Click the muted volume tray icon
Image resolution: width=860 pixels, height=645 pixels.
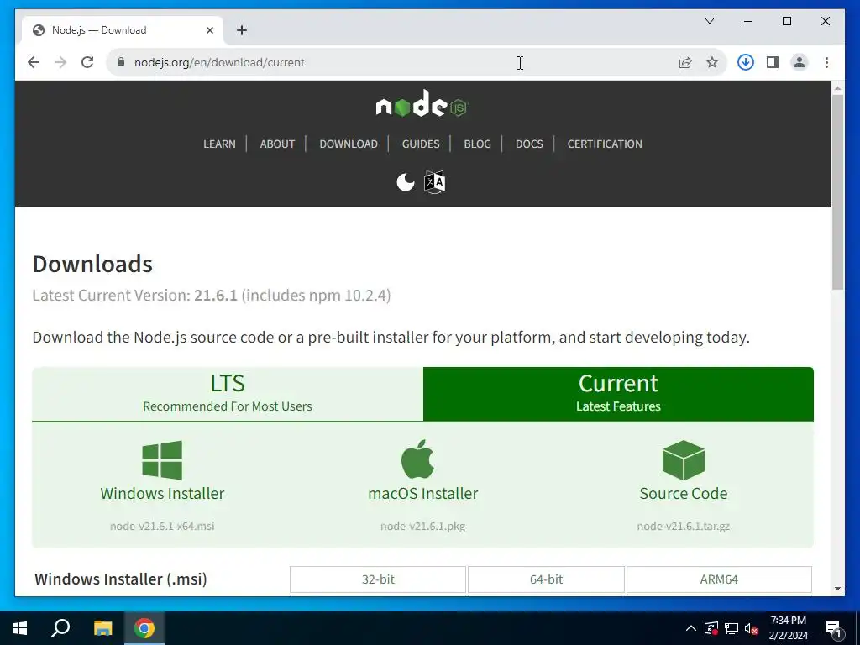click(x=752, y=628)
